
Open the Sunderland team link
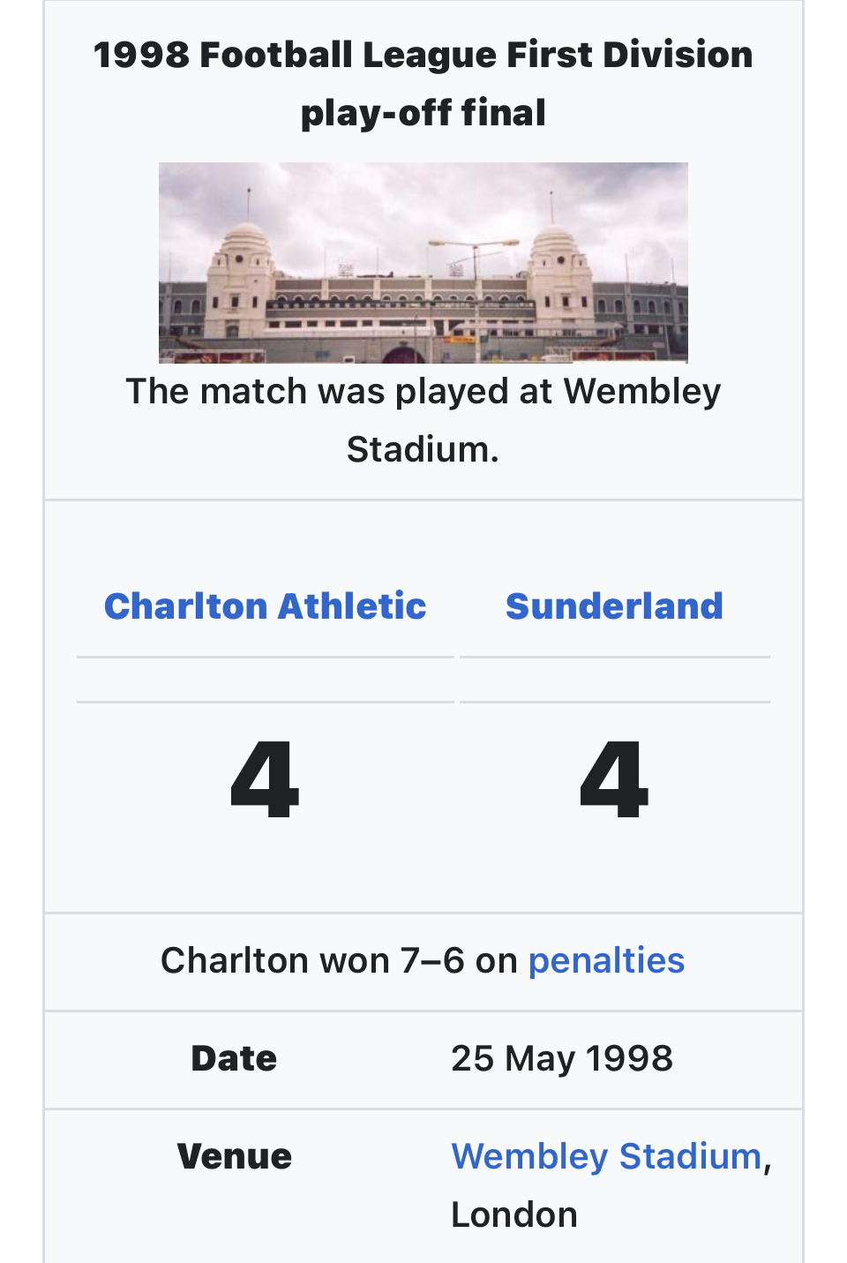point(614,606)
